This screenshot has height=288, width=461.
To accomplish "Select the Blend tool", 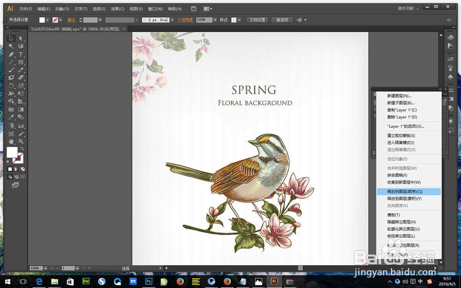I will tap(21, 117).
